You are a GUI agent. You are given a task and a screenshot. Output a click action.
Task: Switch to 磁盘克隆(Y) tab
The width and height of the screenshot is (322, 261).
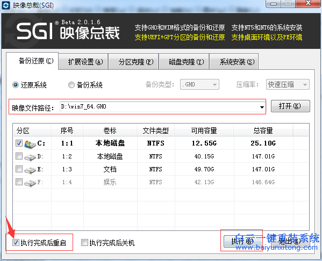(184, 62)
